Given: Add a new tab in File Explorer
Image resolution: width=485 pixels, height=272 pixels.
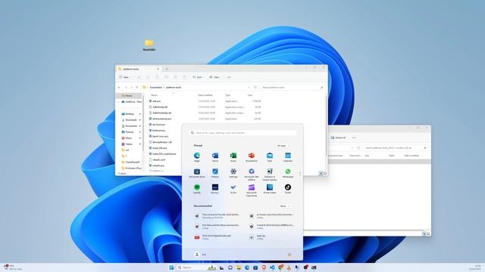Looking at the screenshot, I should (x=167, y=69).
